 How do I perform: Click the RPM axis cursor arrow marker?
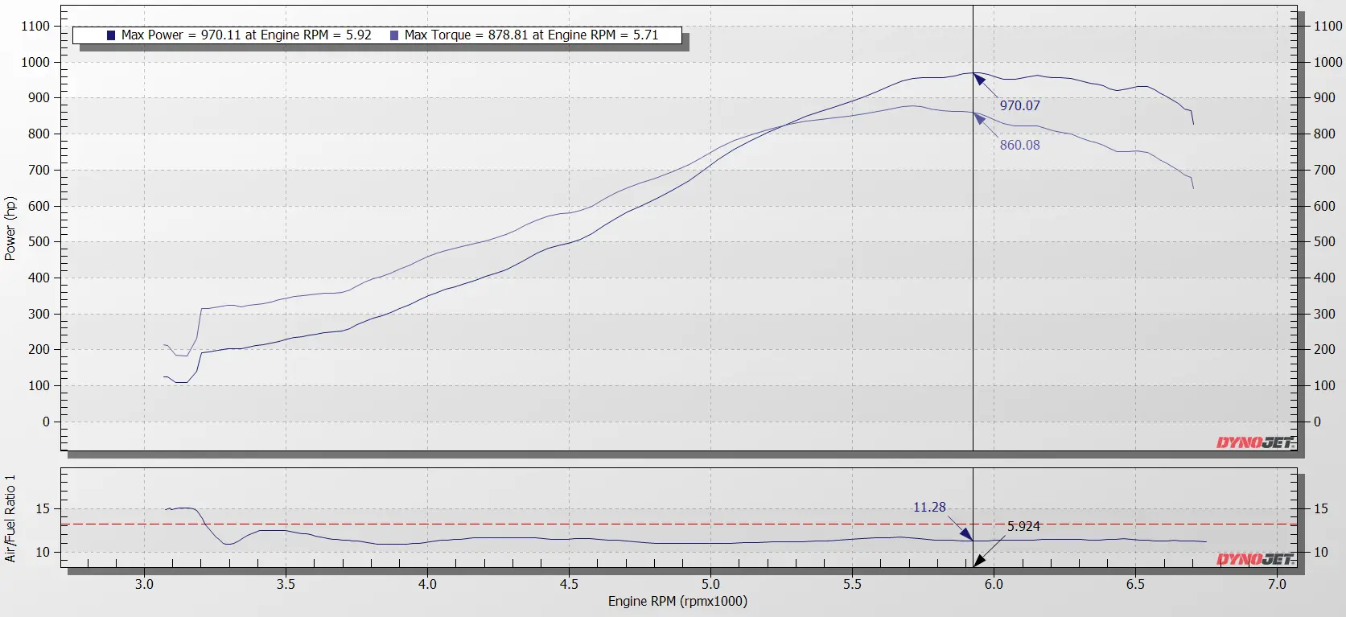[979, 561]
